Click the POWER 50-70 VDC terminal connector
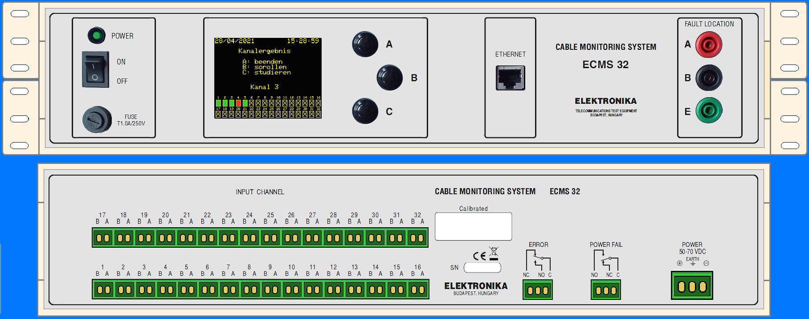The width and height of the screenshot is (809, 319). pos(692,286)
